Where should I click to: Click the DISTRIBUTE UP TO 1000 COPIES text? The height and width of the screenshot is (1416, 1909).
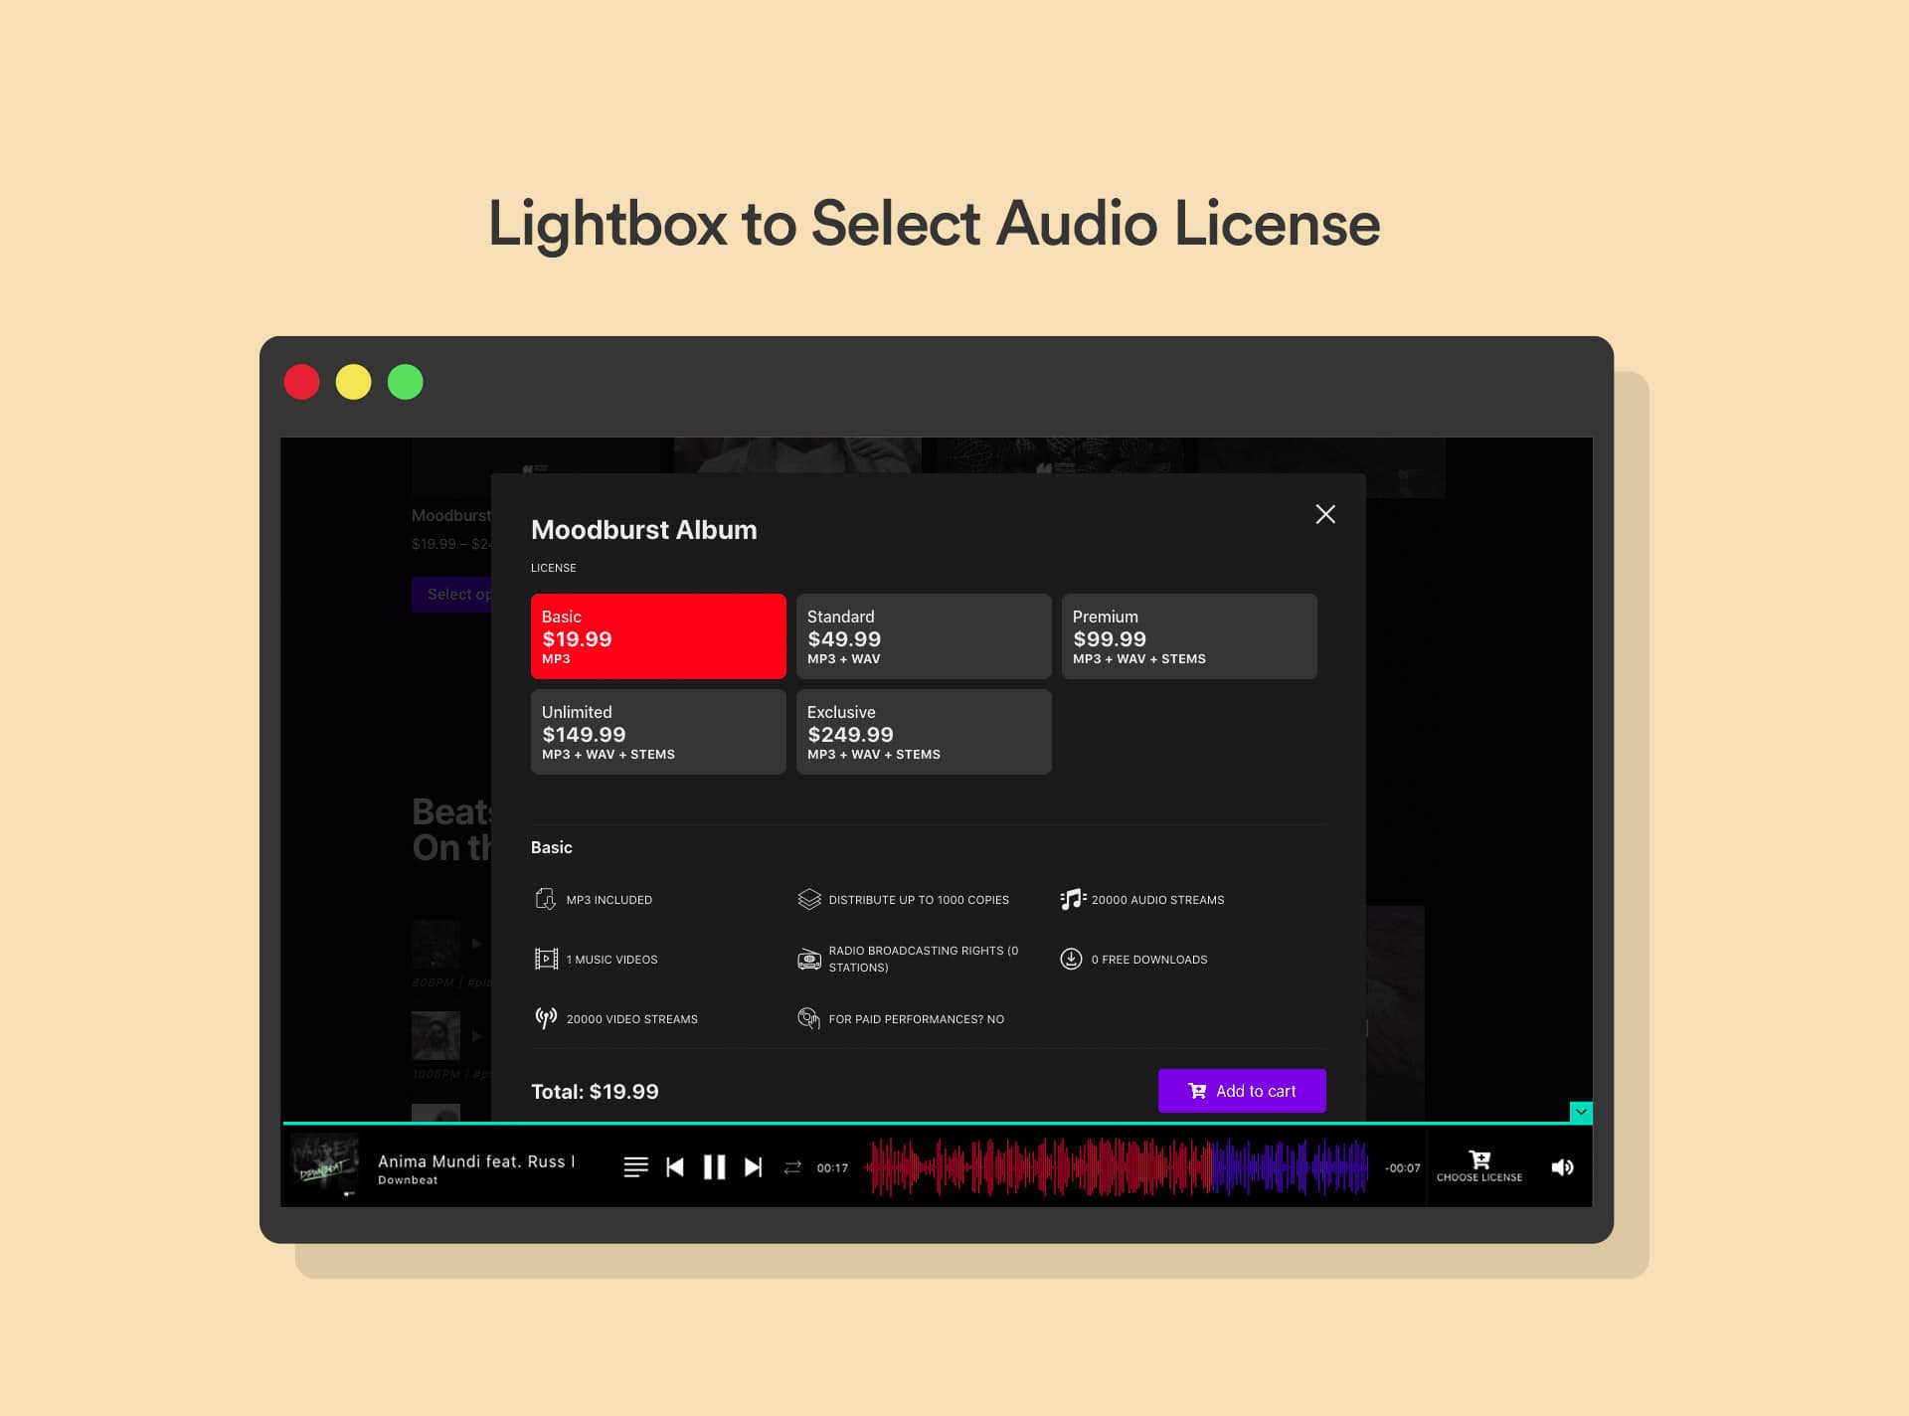coord(919,900)
